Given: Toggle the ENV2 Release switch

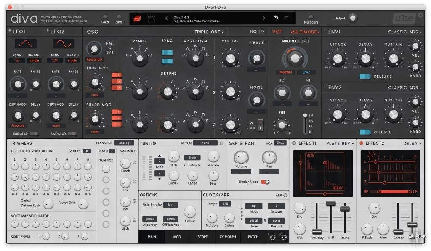Looking at the screenshot, I should [x=365, y=132].
